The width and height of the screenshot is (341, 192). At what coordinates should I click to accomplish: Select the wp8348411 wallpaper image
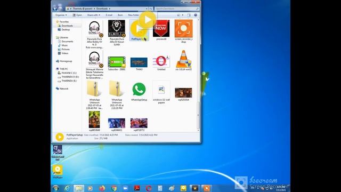coord(117,123)
